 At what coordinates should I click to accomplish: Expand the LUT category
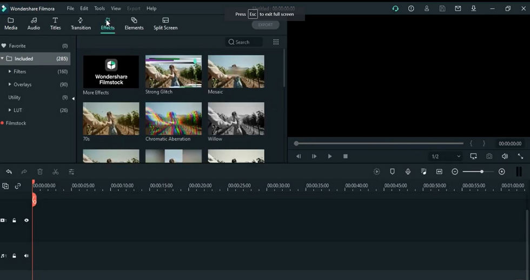pos(10,110)
